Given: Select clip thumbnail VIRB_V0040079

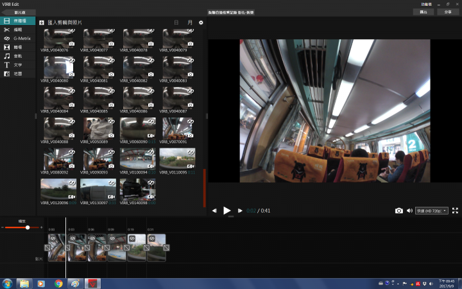Looking at the screenshot, I should coord(178,39).
